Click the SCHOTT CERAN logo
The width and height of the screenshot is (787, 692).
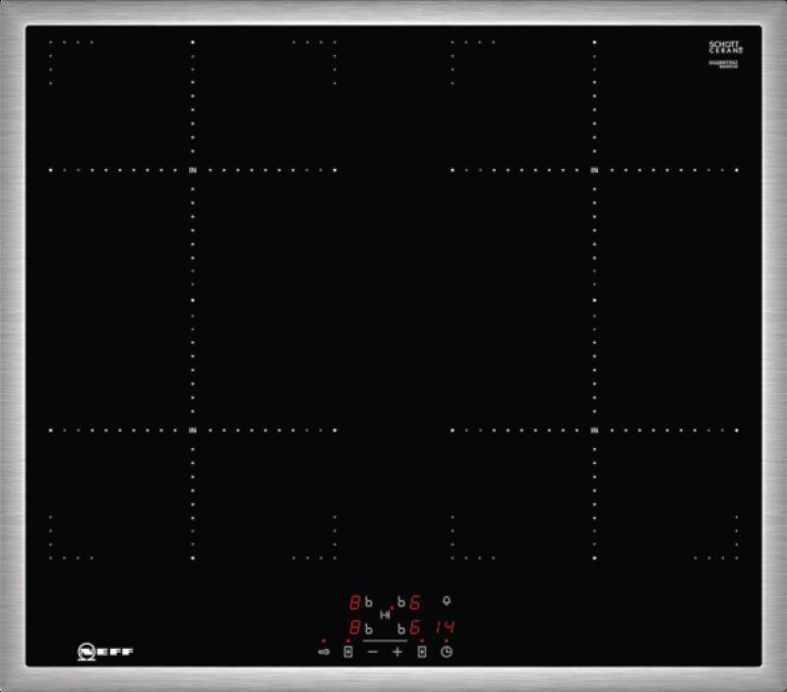click(x=726, y=47)
